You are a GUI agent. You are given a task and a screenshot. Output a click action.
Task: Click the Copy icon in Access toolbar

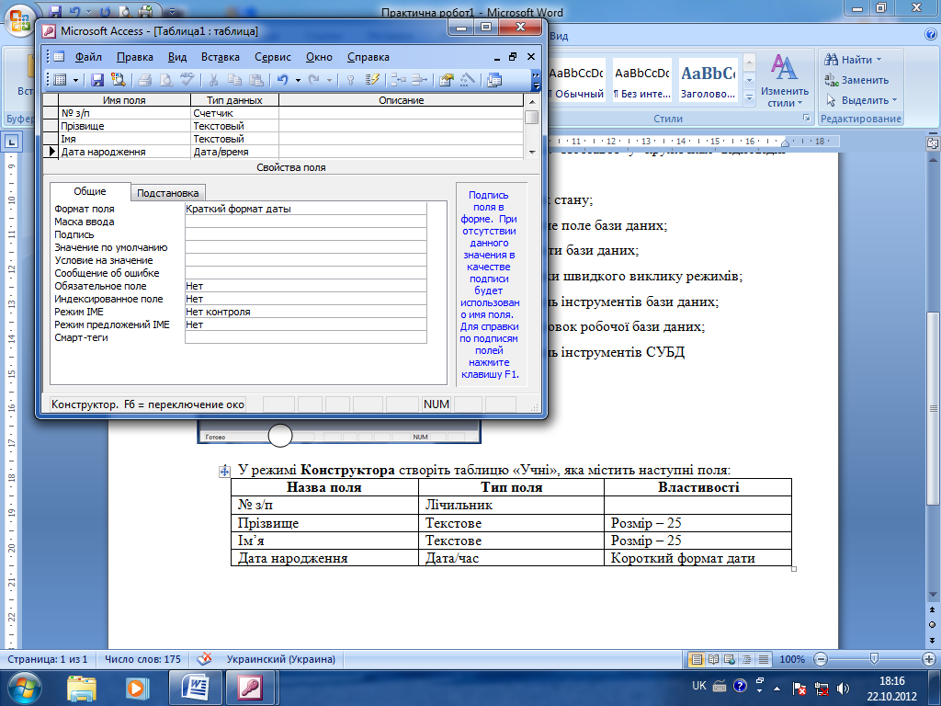pos(234,80)
